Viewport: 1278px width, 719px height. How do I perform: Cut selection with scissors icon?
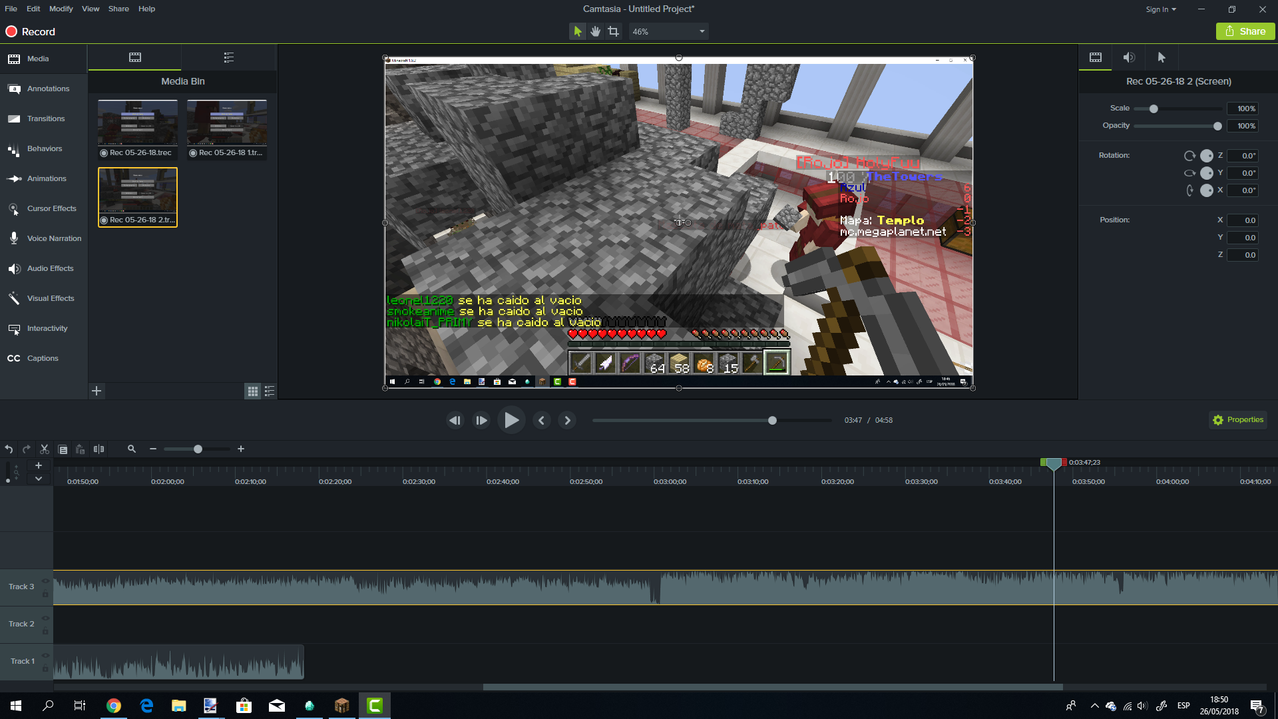(45, 449)
